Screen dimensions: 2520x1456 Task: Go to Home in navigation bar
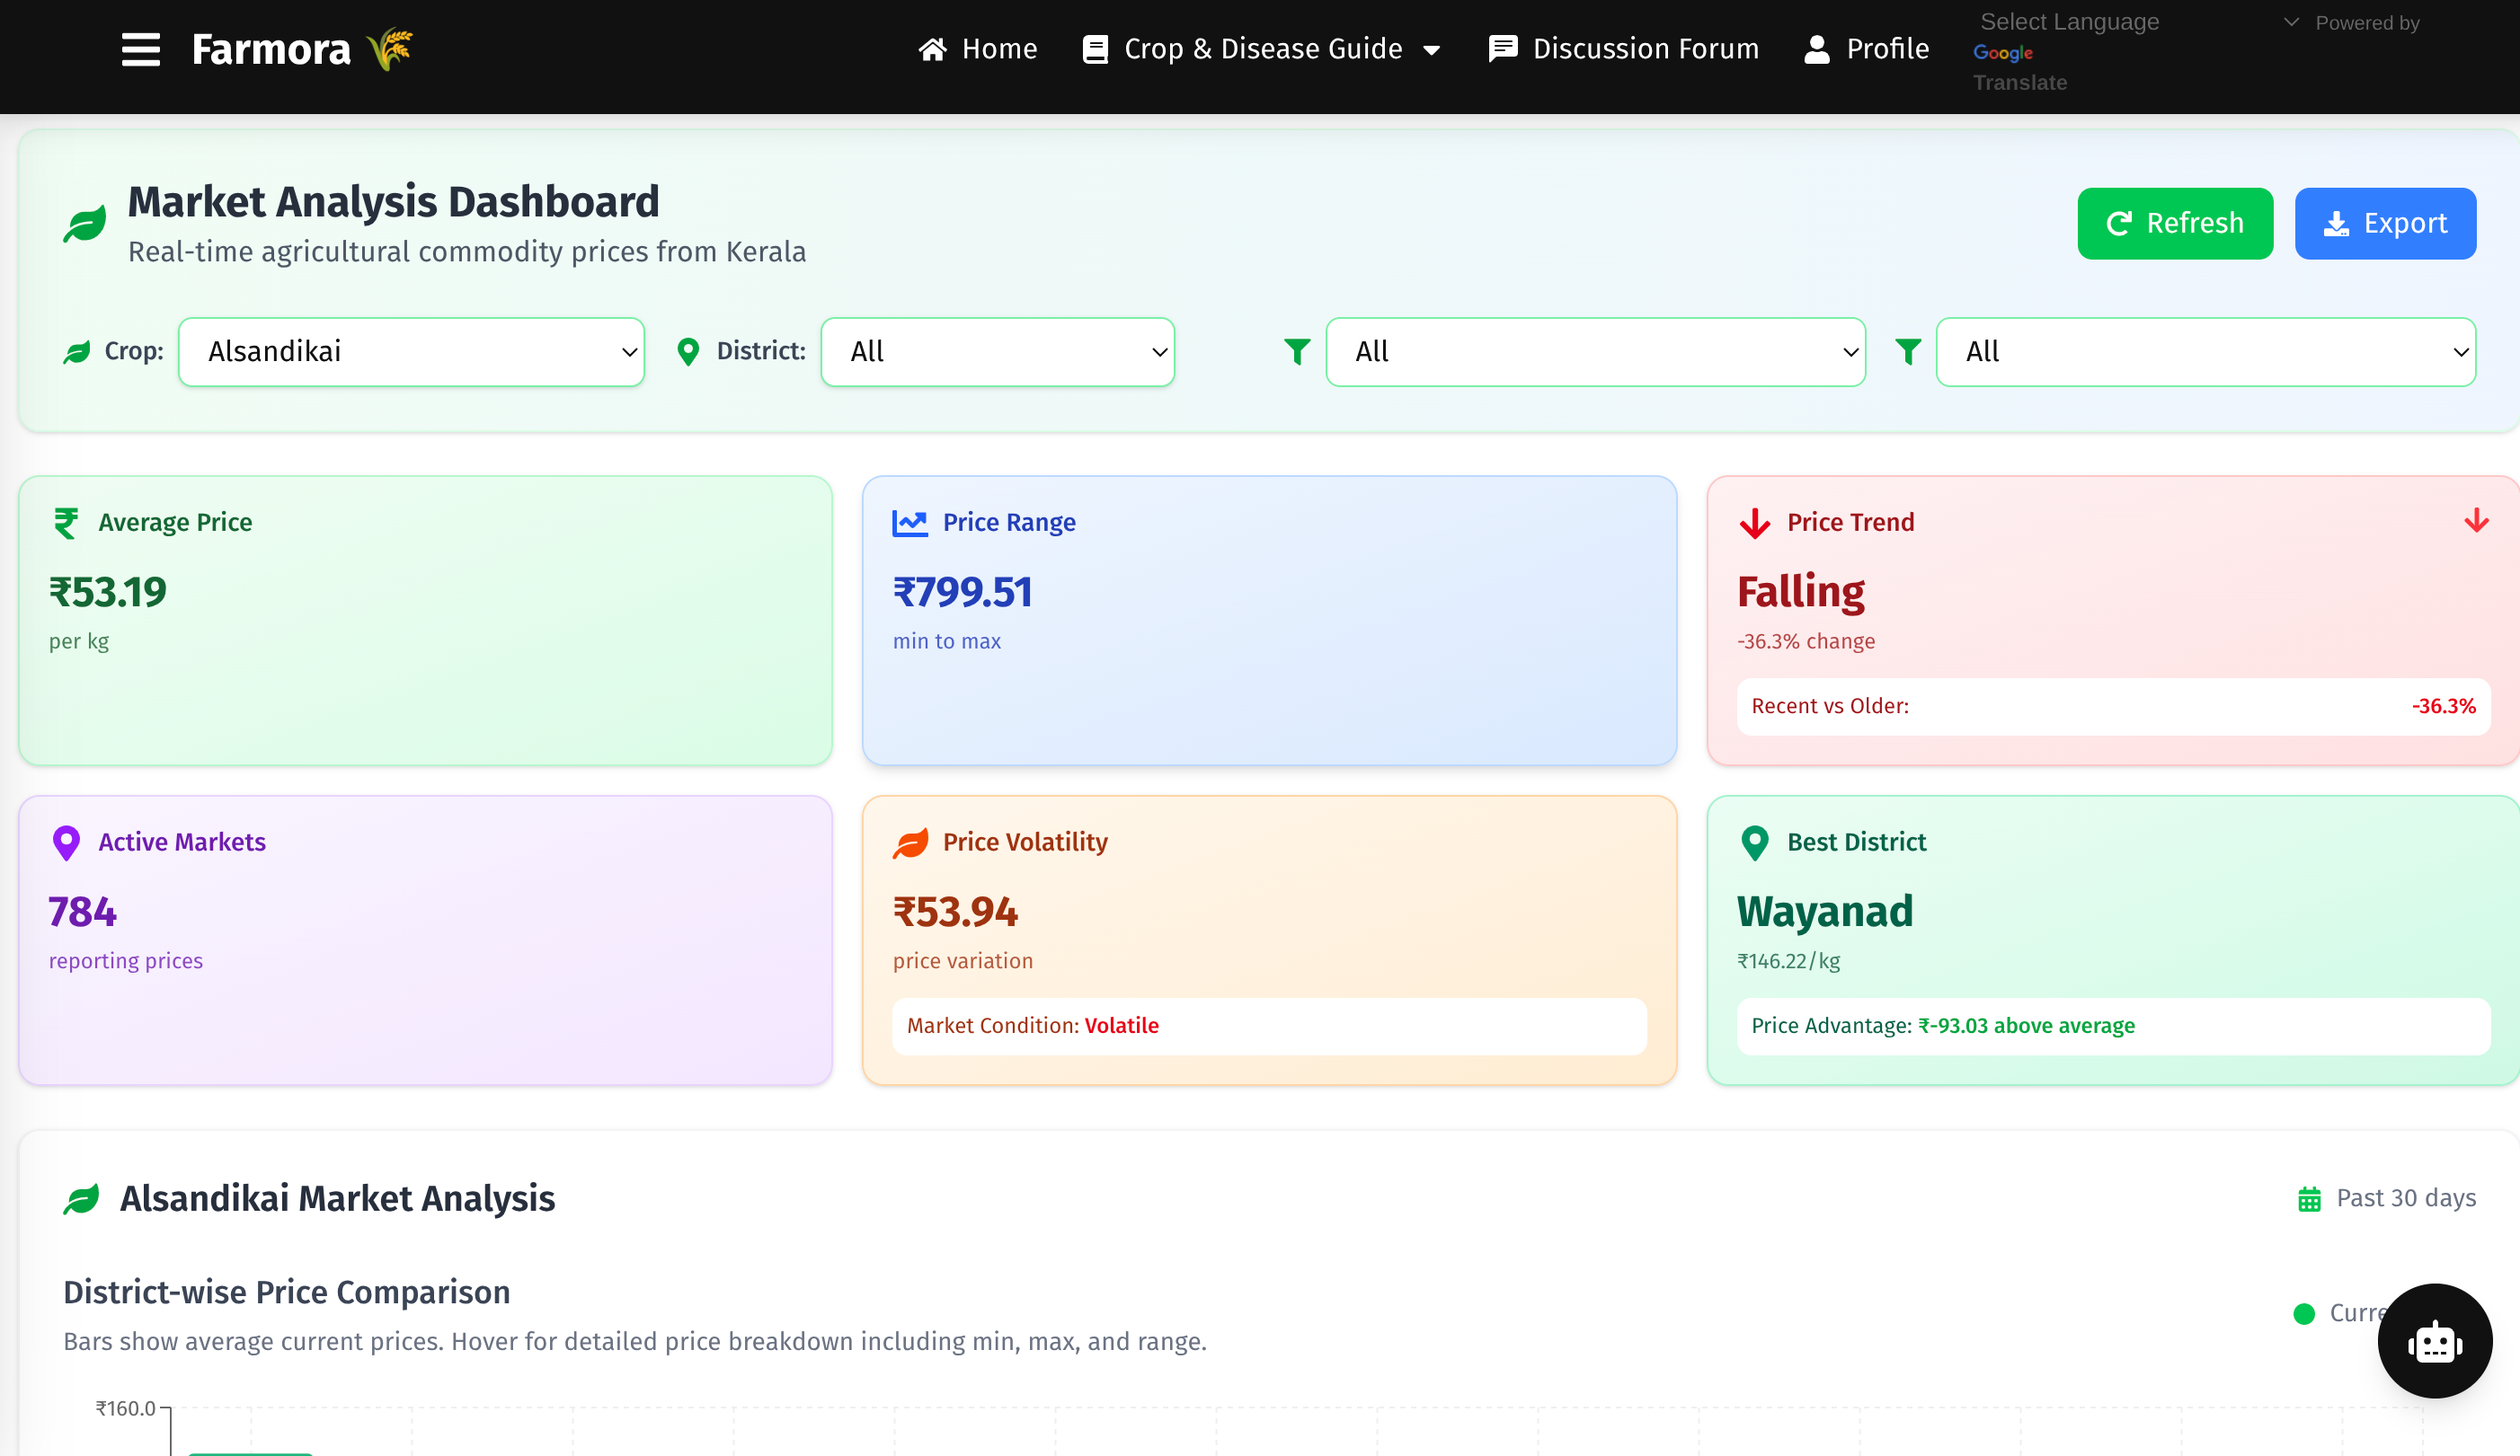coord(978,49)
